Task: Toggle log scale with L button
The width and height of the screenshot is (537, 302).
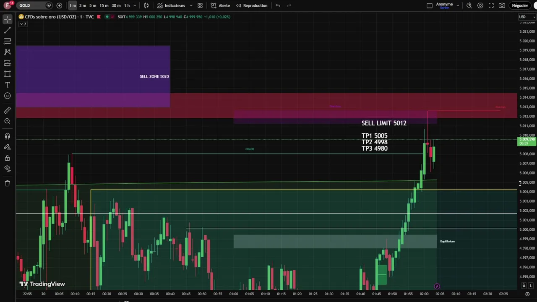Action: 531,286
